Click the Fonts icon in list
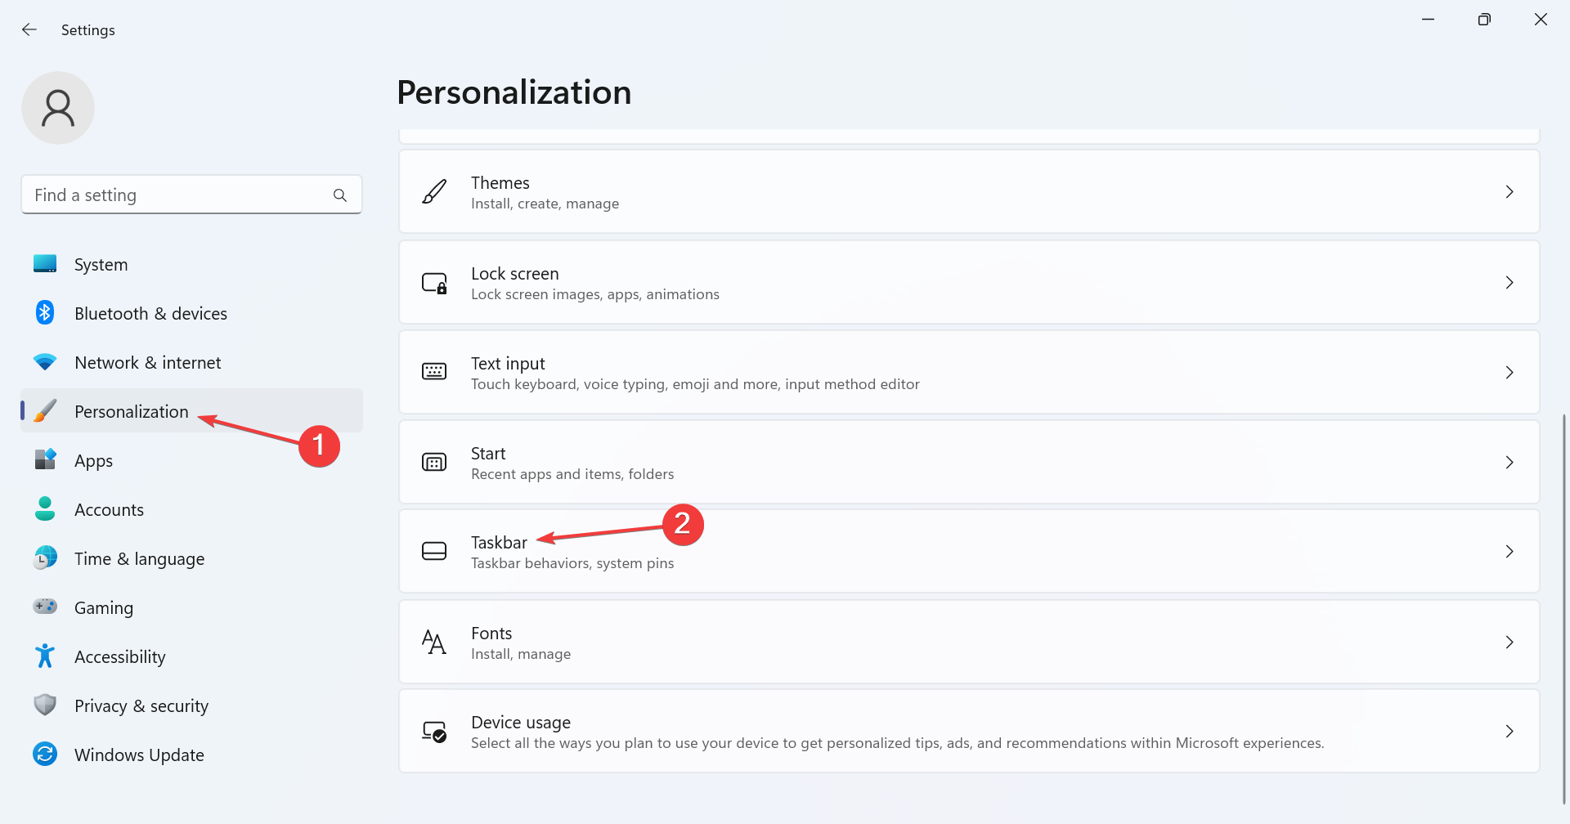Screen dimensions: 1570x824 434,643
